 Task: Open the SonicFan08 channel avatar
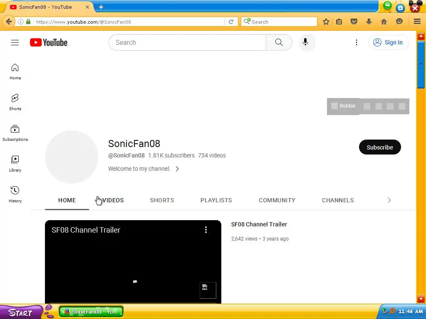click(x=72, y=157)
